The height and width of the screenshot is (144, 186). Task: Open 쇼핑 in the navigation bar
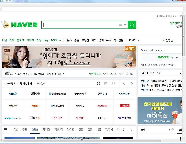click(x=39, y=40)
